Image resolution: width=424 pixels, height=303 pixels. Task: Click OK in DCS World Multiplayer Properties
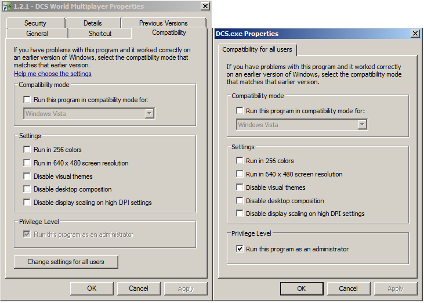(x=92, y=288)
